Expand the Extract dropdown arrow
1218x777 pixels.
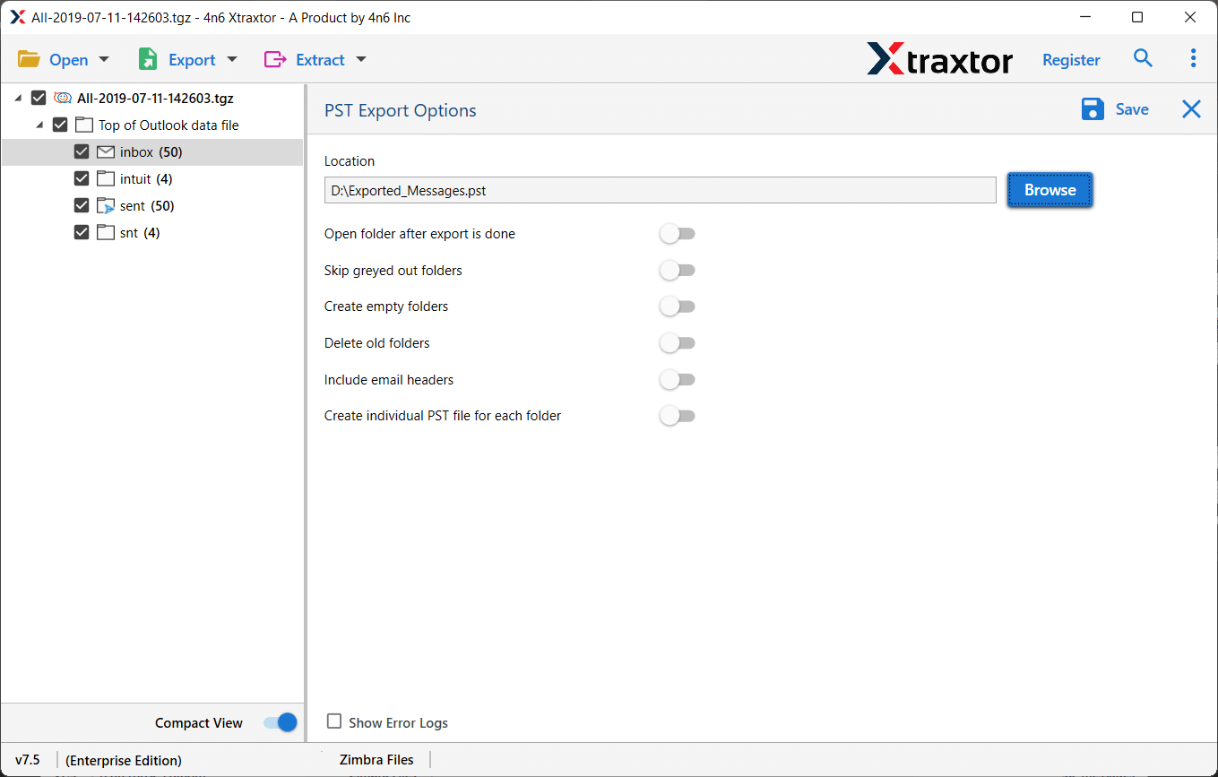[x=361, y=59]
